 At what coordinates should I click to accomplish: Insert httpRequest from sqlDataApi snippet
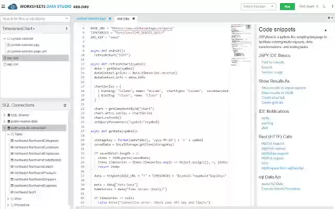point(282,168)
